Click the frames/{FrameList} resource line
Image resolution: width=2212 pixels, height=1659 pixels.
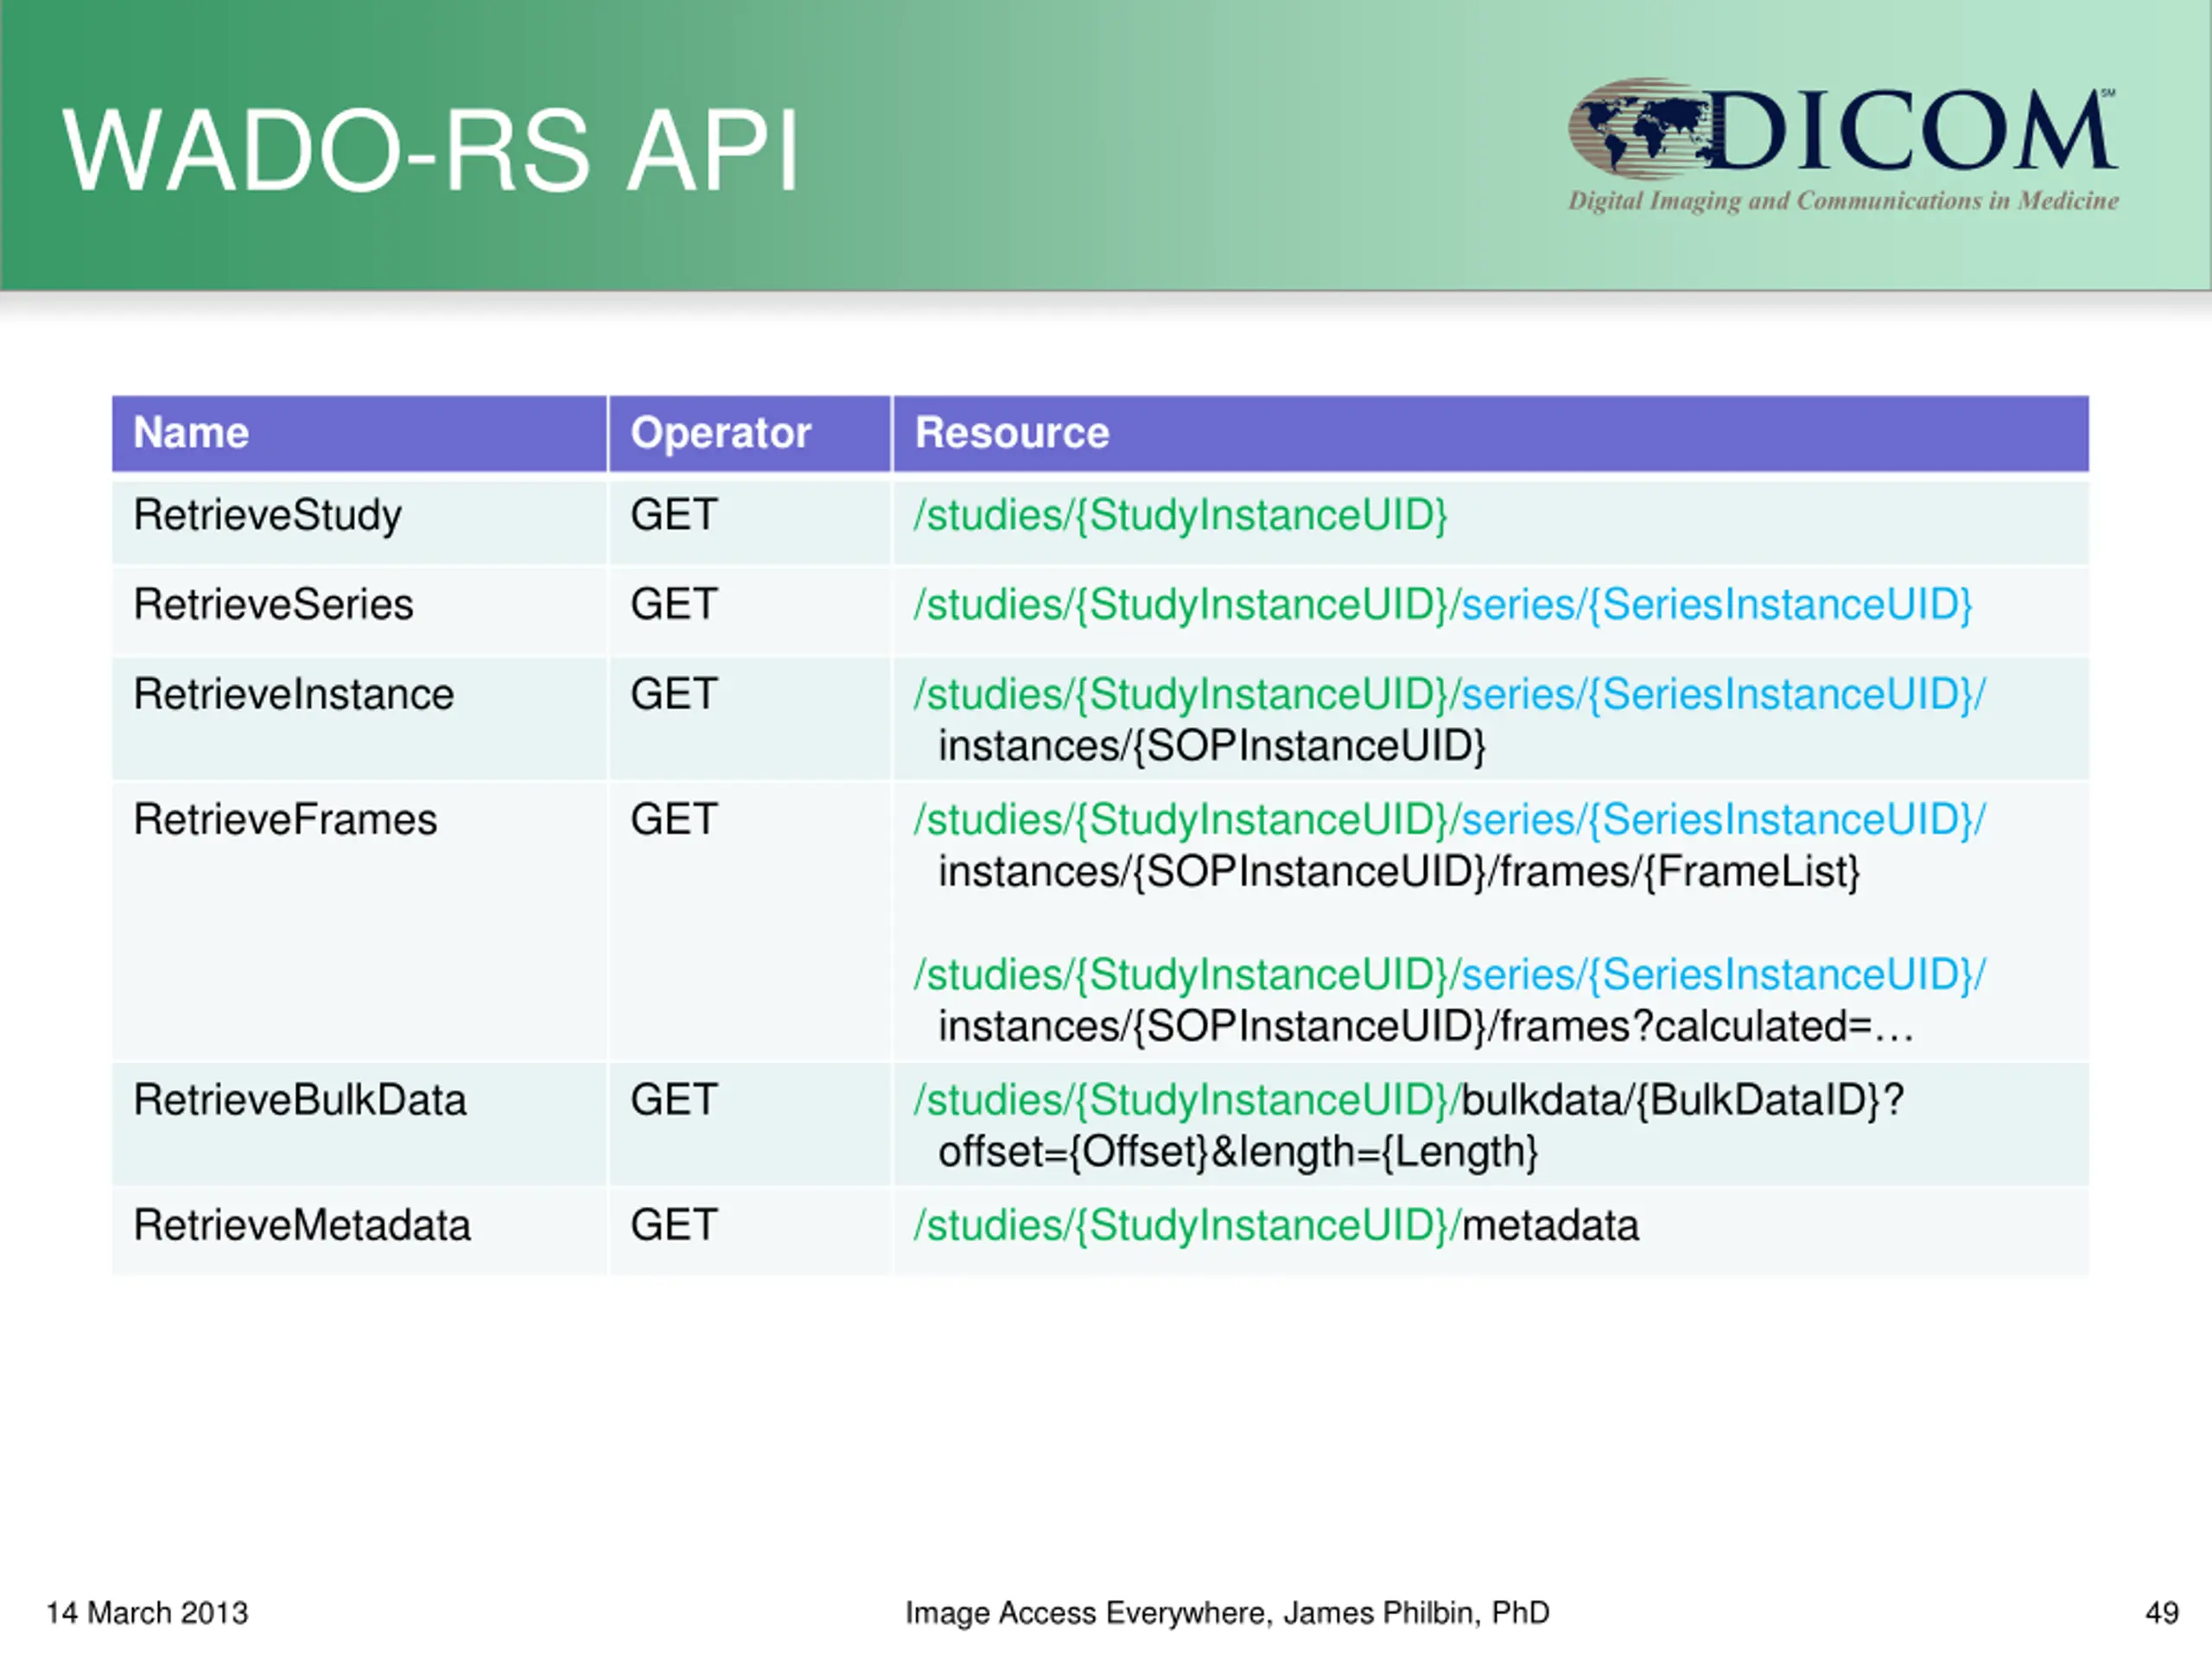[1399, 873]
